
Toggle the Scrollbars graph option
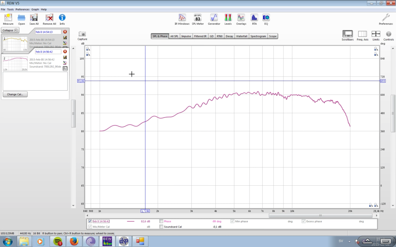point(348,34)
